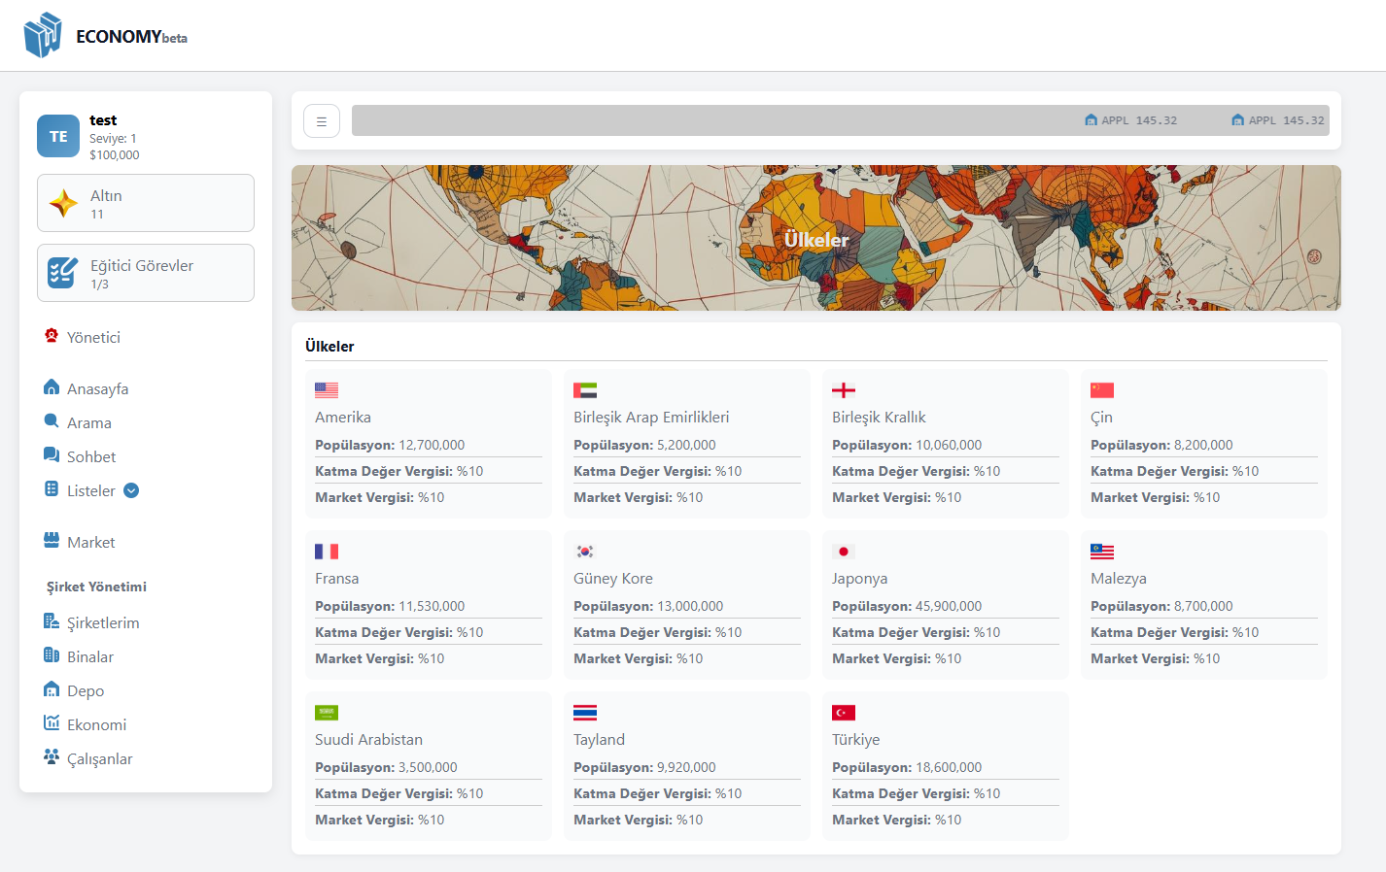Click the Güney Kore flag icon

pos(585,552)
